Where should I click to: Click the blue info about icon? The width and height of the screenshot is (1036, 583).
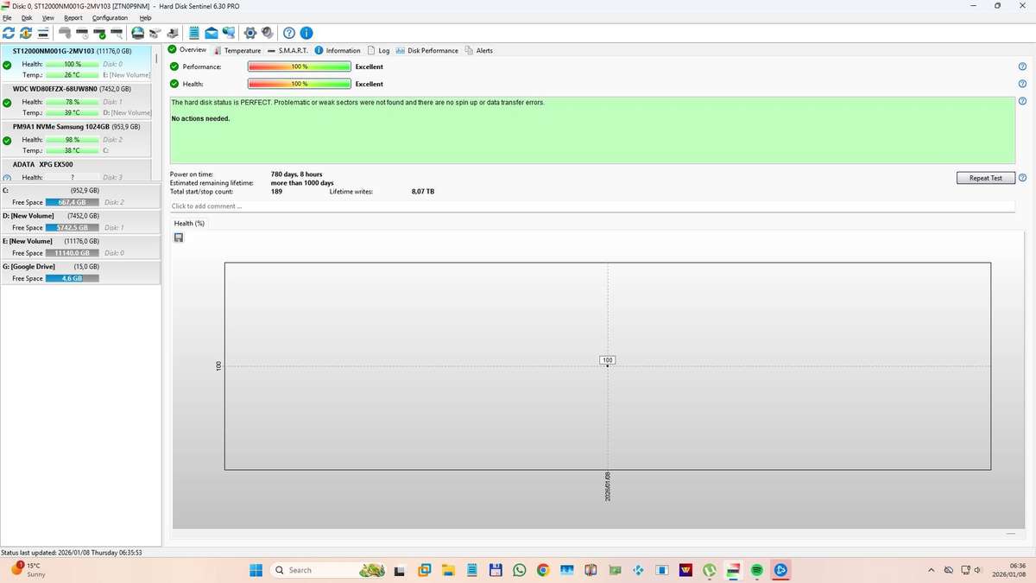click(306, 33)
